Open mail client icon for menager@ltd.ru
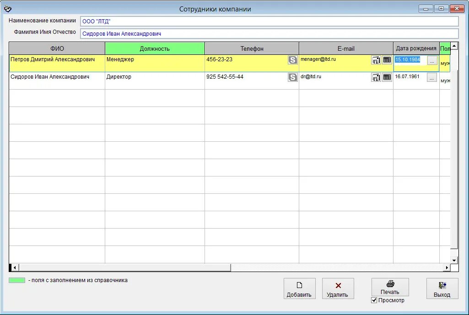 pyautogui.click(x=376, y=60)
